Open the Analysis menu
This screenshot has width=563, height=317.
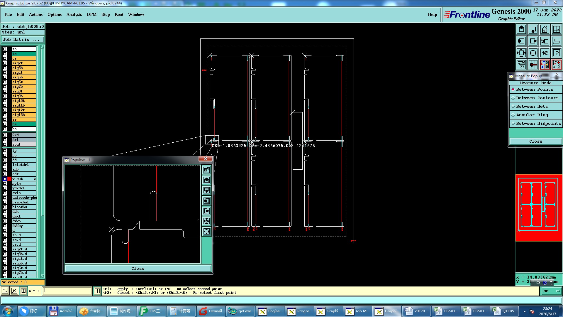coord(74,15)
